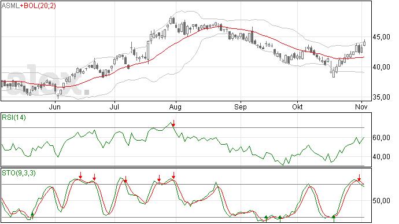Viewport: 399px width, 224px height.
Task: Click the green buy arrow before Jun in STO panel
Action: [32, 215]
